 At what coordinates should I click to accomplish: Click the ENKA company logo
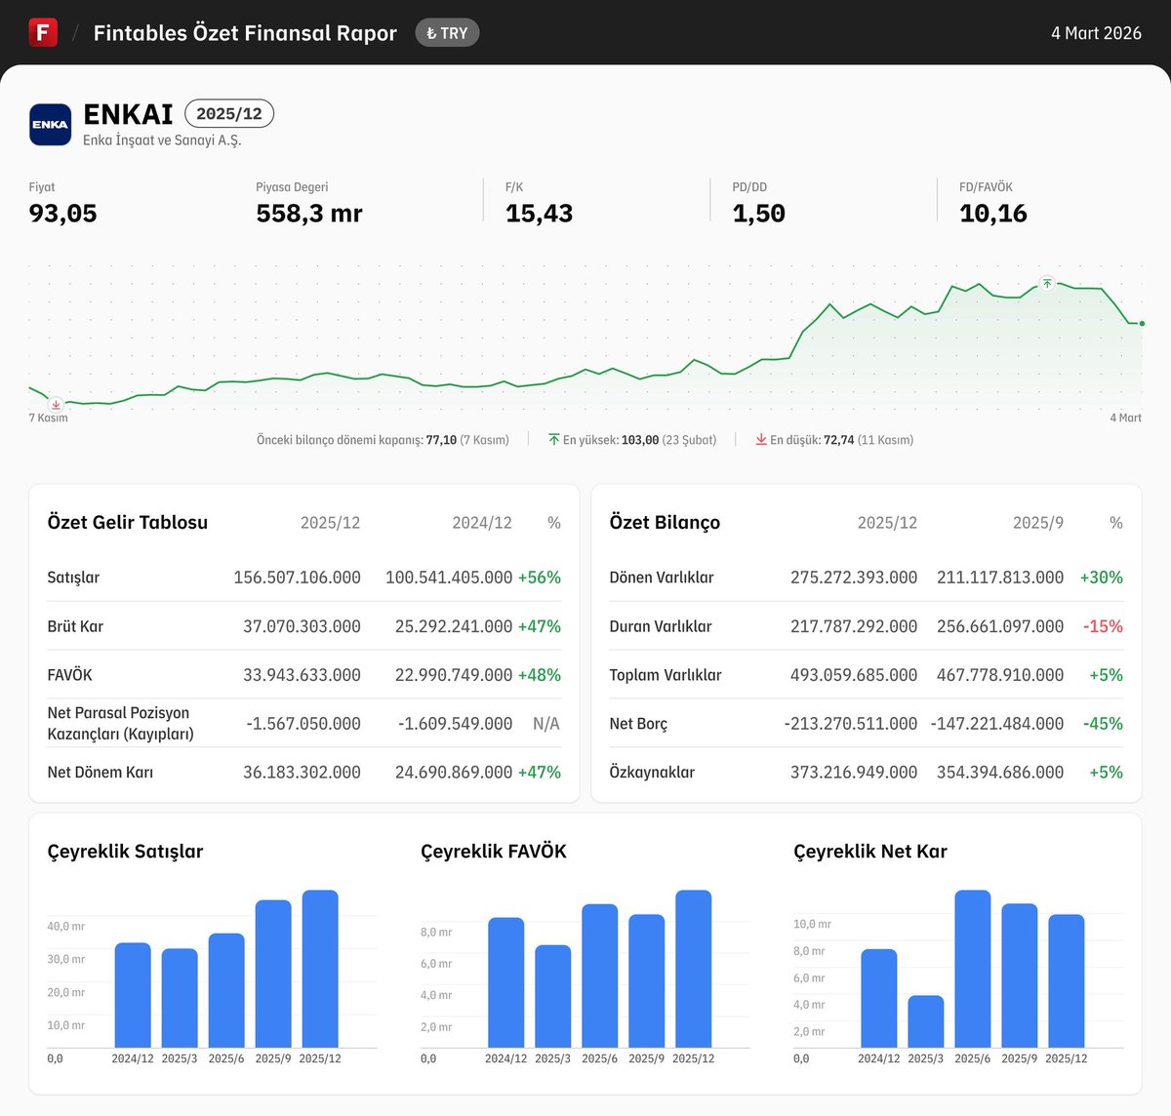(50, 124)
